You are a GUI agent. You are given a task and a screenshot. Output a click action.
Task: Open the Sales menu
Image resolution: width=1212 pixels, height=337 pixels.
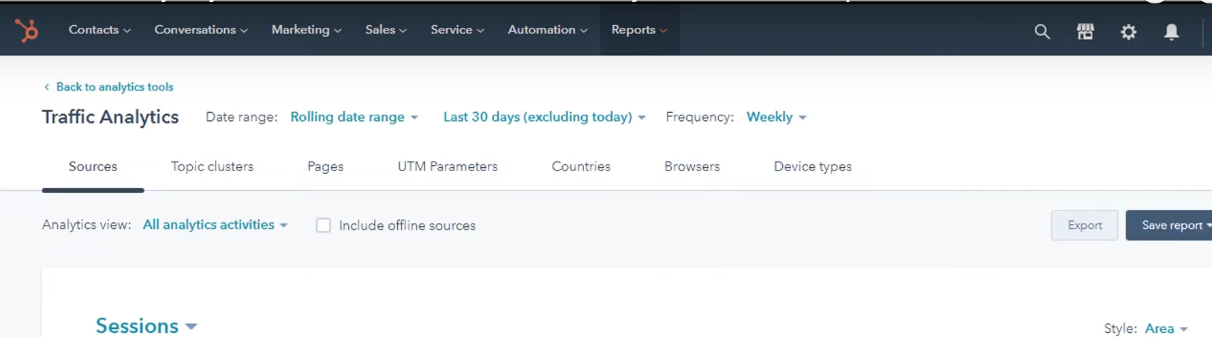coord(386,29)
